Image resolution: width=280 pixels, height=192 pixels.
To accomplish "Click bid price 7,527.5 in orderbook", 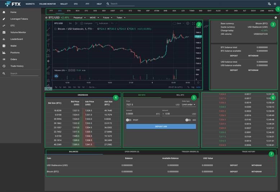I will pyautogui.click(x=76, y=111).
